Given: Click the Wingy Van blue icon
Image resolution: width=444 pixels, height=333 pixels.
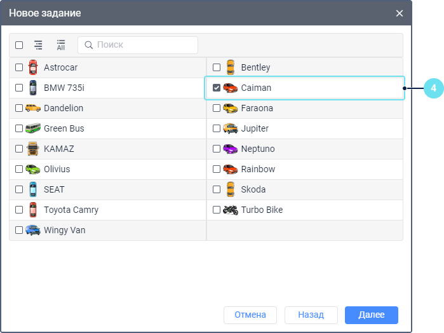Looking at the screenshot, I should 33,230.
